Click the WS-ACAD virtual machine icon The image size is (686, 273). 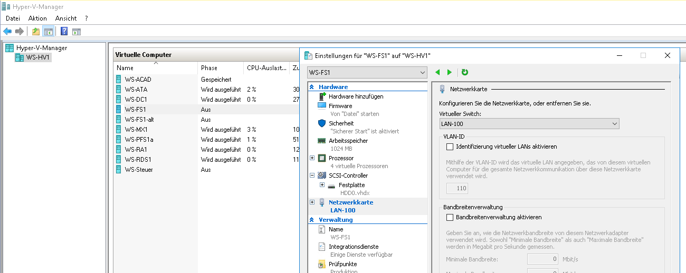tap(119, 79)
